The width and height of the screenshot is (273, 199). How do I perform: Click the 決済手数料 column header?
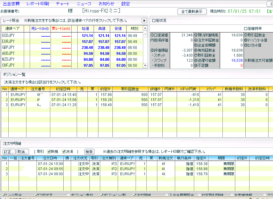click(257, 89)
